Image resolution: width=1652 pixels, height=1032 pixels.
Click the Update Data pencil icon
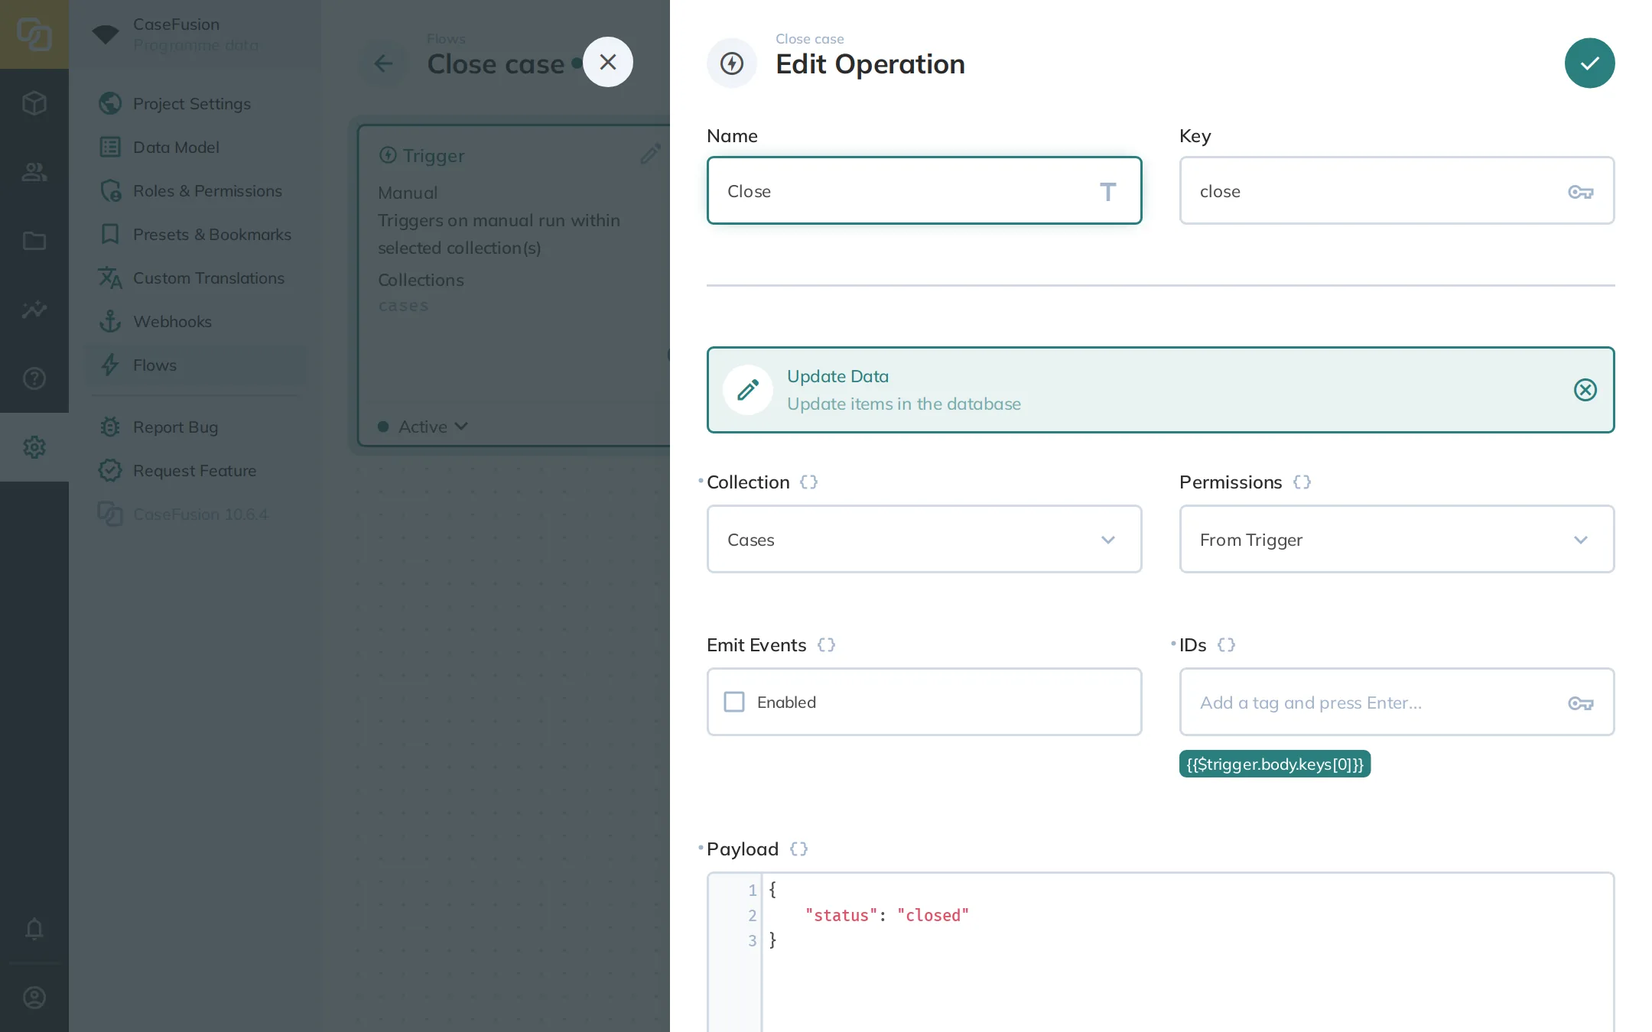tap(748, 390)
